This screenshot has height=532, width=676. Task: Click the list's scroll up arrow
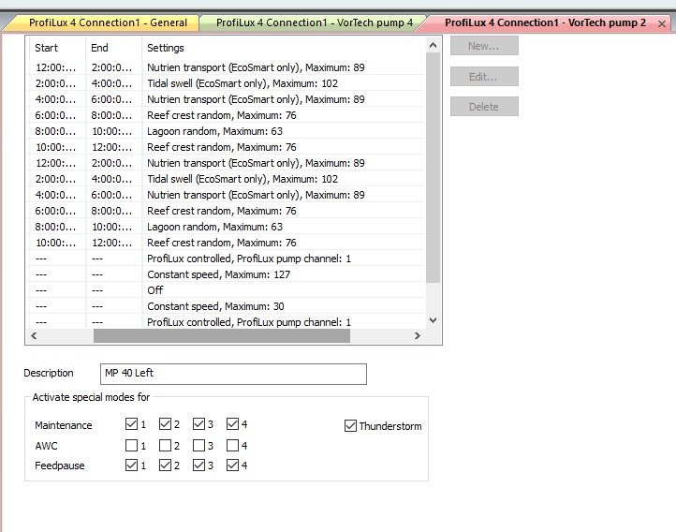pos(434,45)
